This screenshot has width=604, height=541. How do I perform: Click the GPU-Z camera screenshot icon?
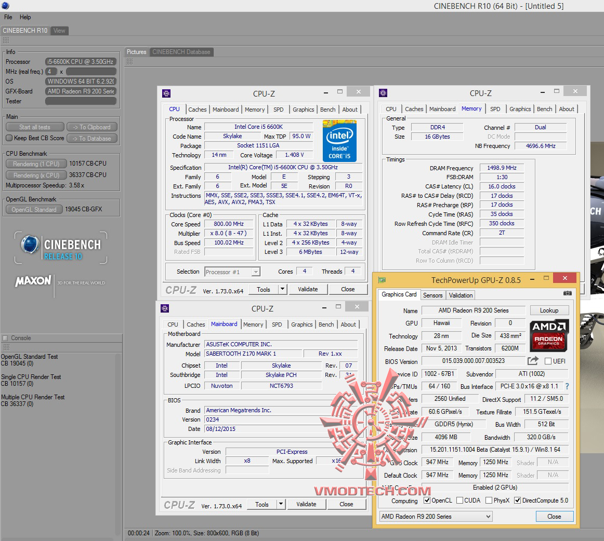(x=567, y=294)
